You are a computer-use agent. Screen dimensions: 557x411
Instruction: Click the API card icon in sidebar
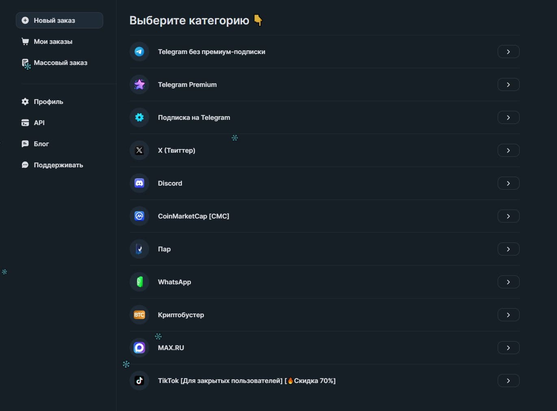25,123
